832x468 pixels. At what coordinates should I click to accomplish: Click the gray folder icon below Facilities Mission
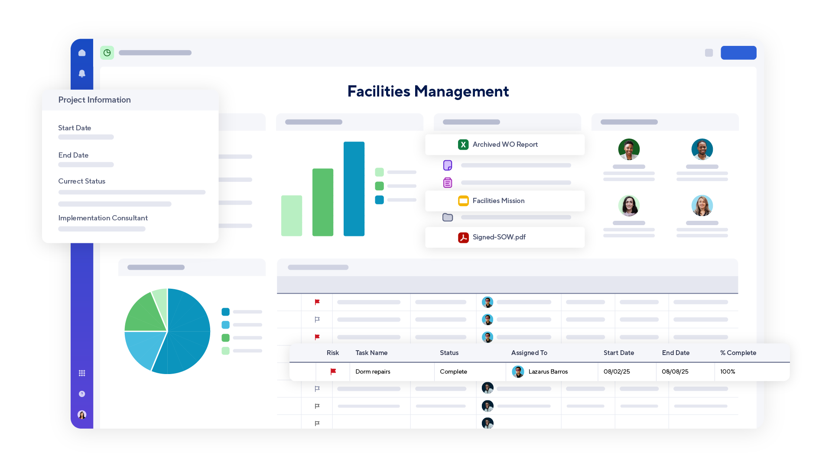448,217
